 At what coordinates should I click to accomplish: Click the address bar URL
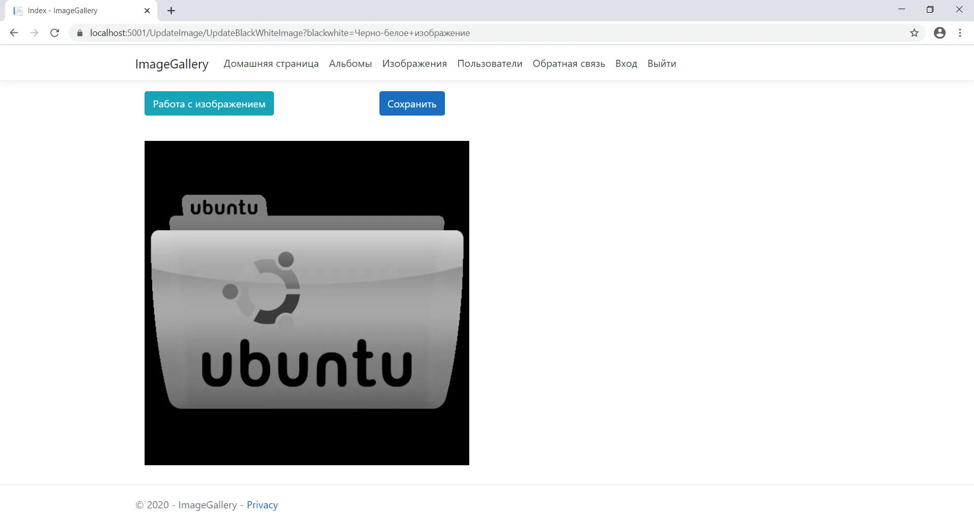click(280, 33)
